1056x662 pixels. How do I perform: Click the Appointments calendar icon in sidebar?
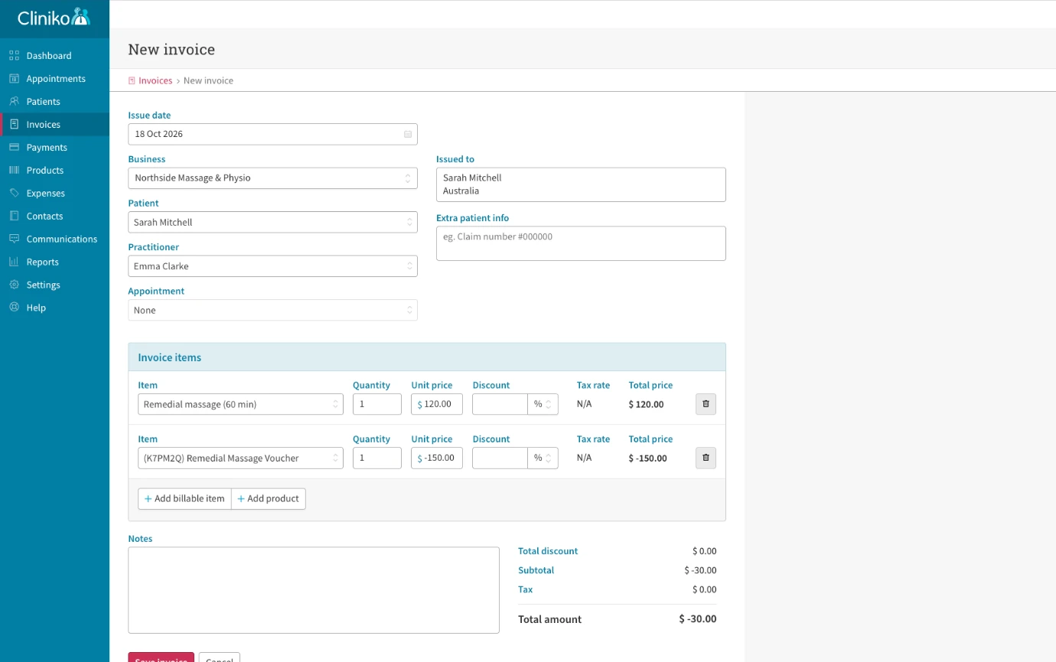click(x=14, y=78)
